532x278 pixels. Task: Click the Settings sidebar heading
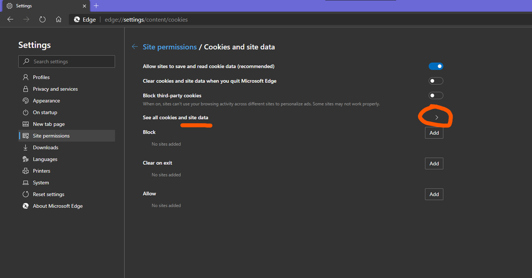tap(35, 45)
